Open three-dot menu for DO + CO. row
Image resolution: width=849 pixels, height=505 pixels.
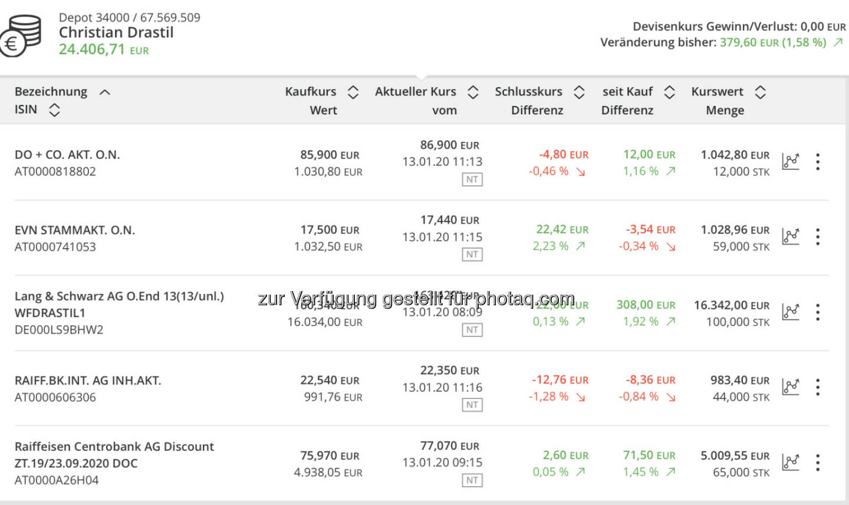[818, 161]
